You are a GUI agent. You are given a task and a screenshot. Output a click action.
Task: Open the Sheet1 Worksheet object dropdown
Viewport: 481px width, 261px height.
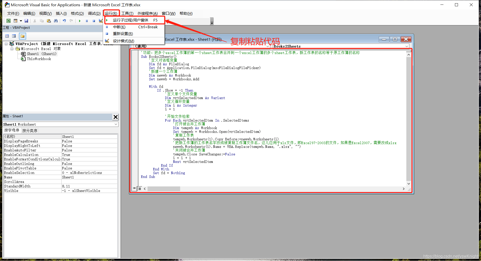coord(116,124)
